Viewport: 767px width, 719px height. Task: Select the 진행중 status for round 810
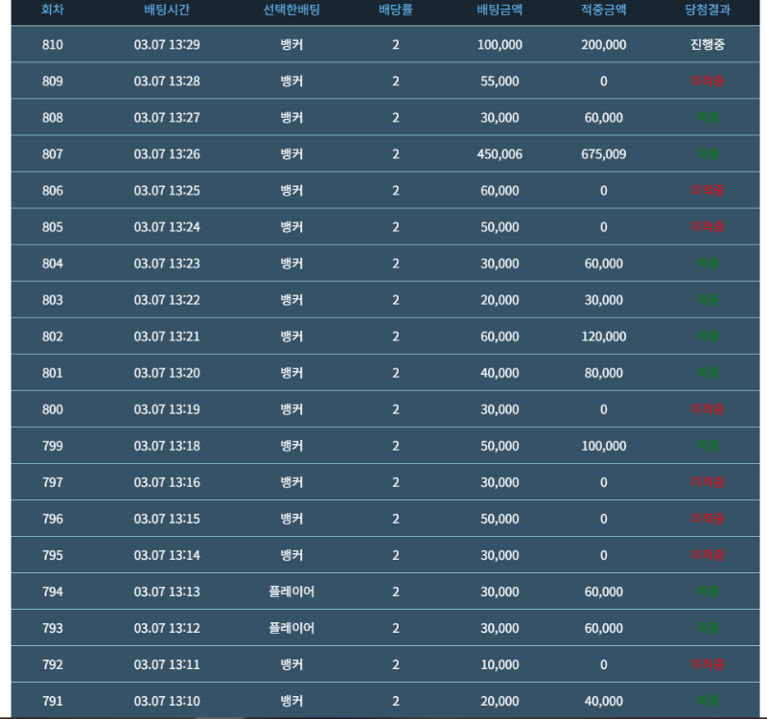[x=708, y=45]
